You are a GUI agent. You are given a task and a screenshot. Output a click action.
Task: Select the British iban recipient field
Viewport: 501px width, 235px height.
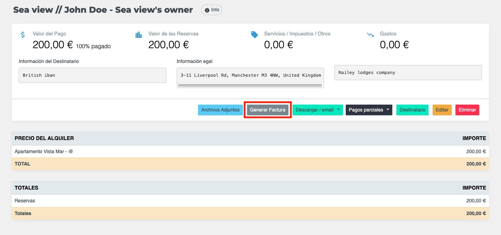[x=92, y=75]
